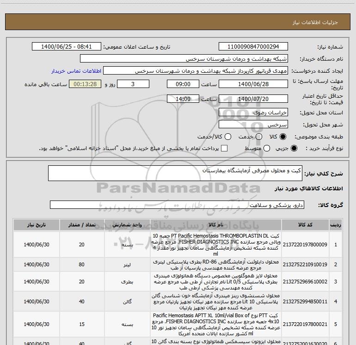Click the goods group field دارو، پزشکی و سلامت
Image resolution: width=356 pixels, height=345 pixels.
(x=177, y=205)
